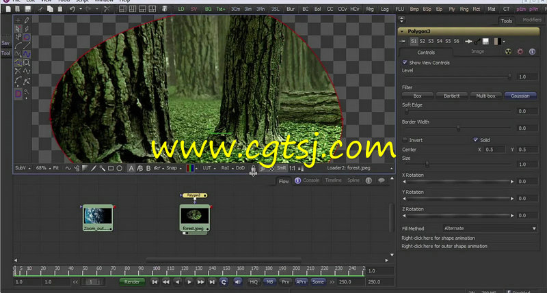Click the paste clipboard icon
The width and height of the screenshot is (547, 293).
[59, 10]
